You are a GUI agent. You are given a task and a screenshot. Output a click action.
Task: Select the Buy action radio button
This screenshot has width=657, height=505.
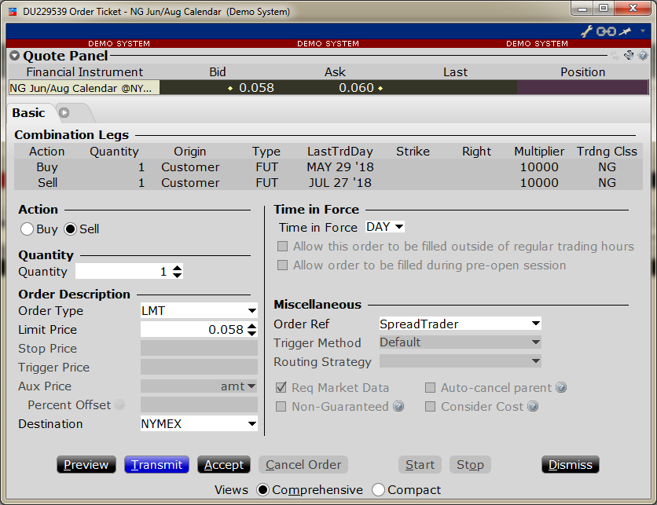click(x=28, y=229)
